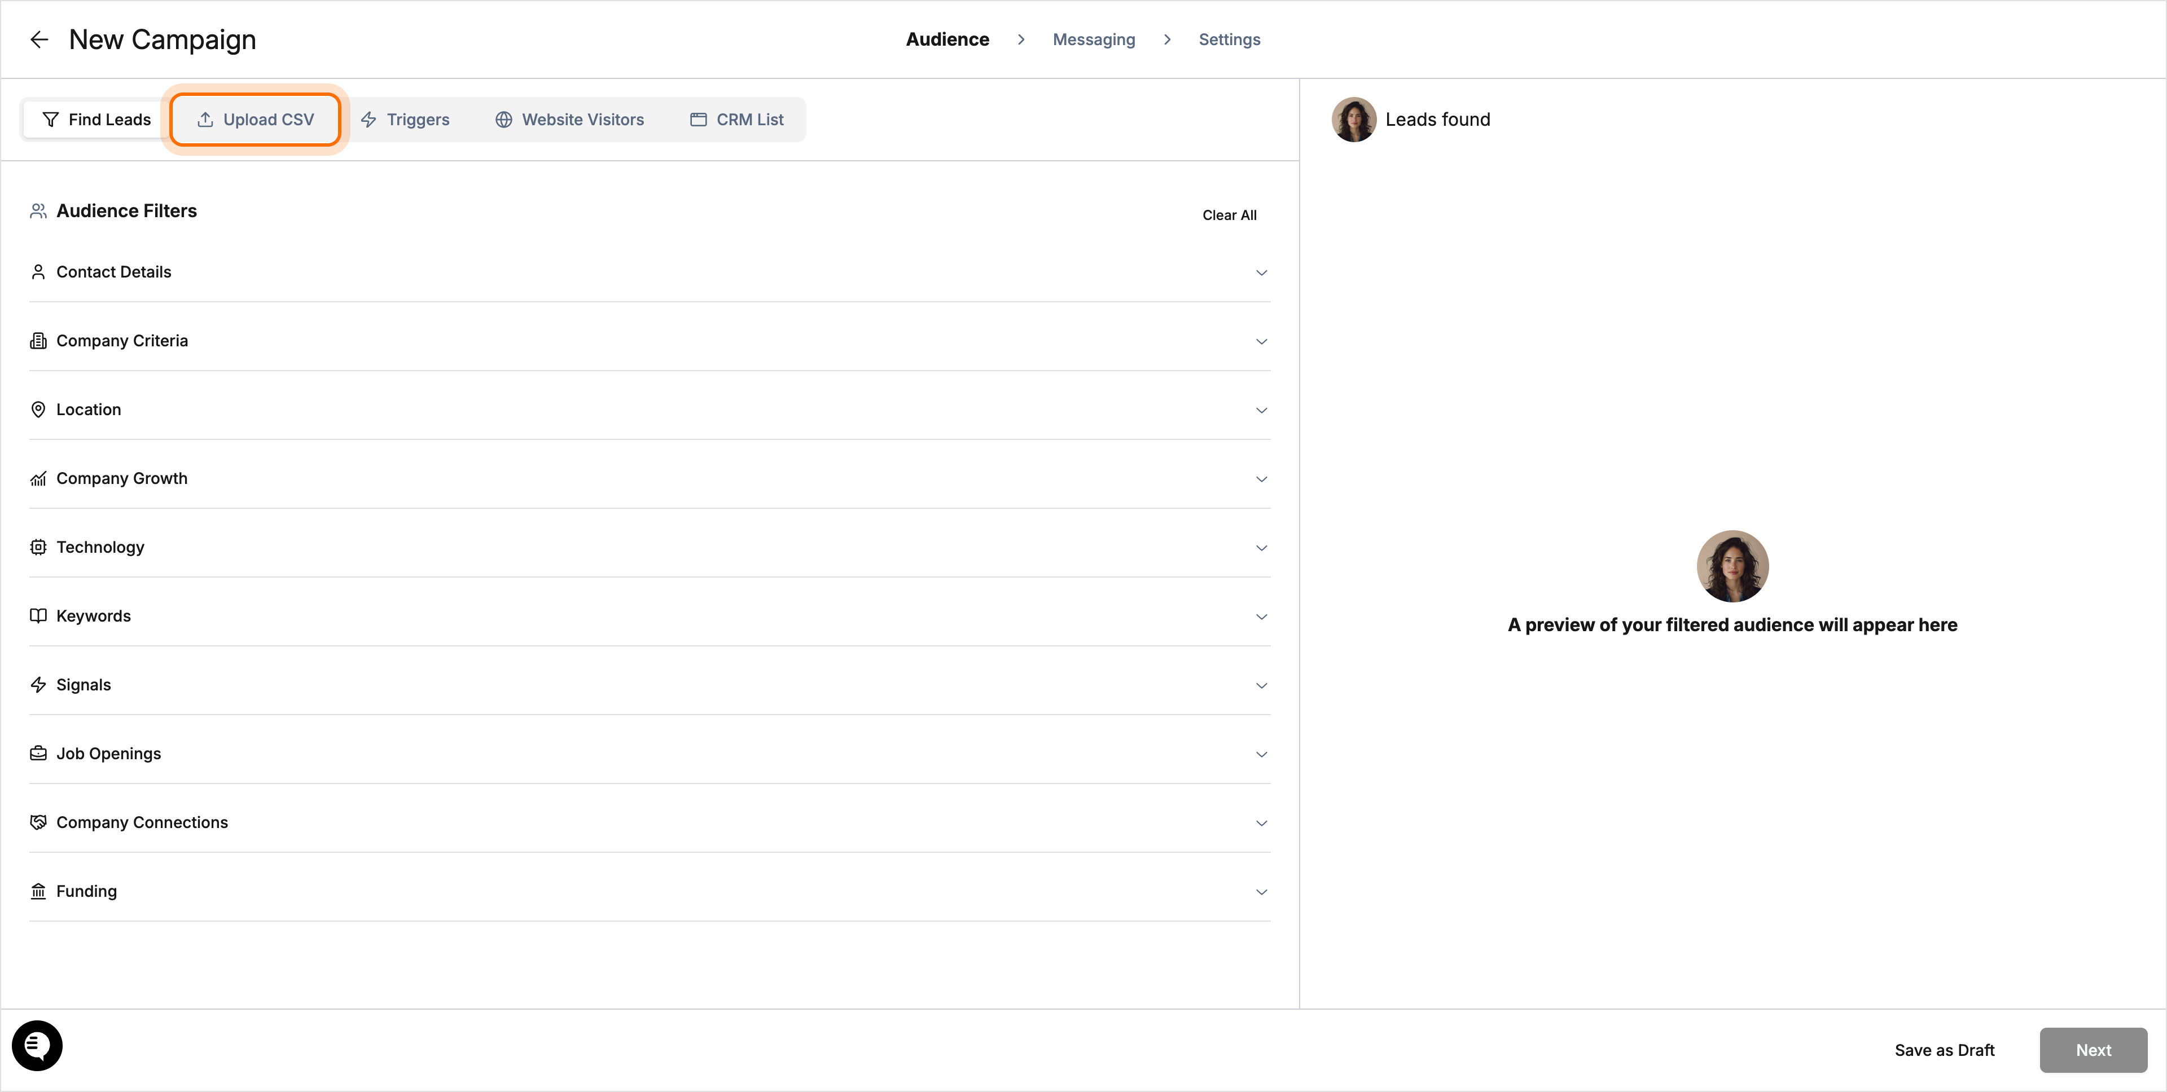Switch to the Triggers tab
Viewport: 2167px width, 1092px height.
[405, 120]
